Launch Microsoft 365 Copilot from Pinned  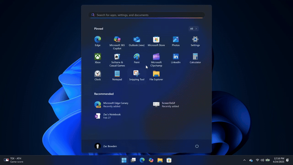coord(117,43)
